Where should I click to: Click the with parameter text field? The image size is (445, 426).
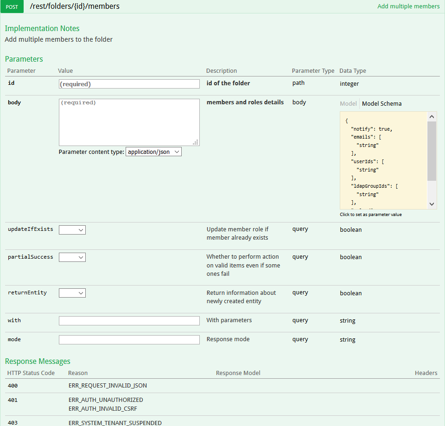[129, 321]
